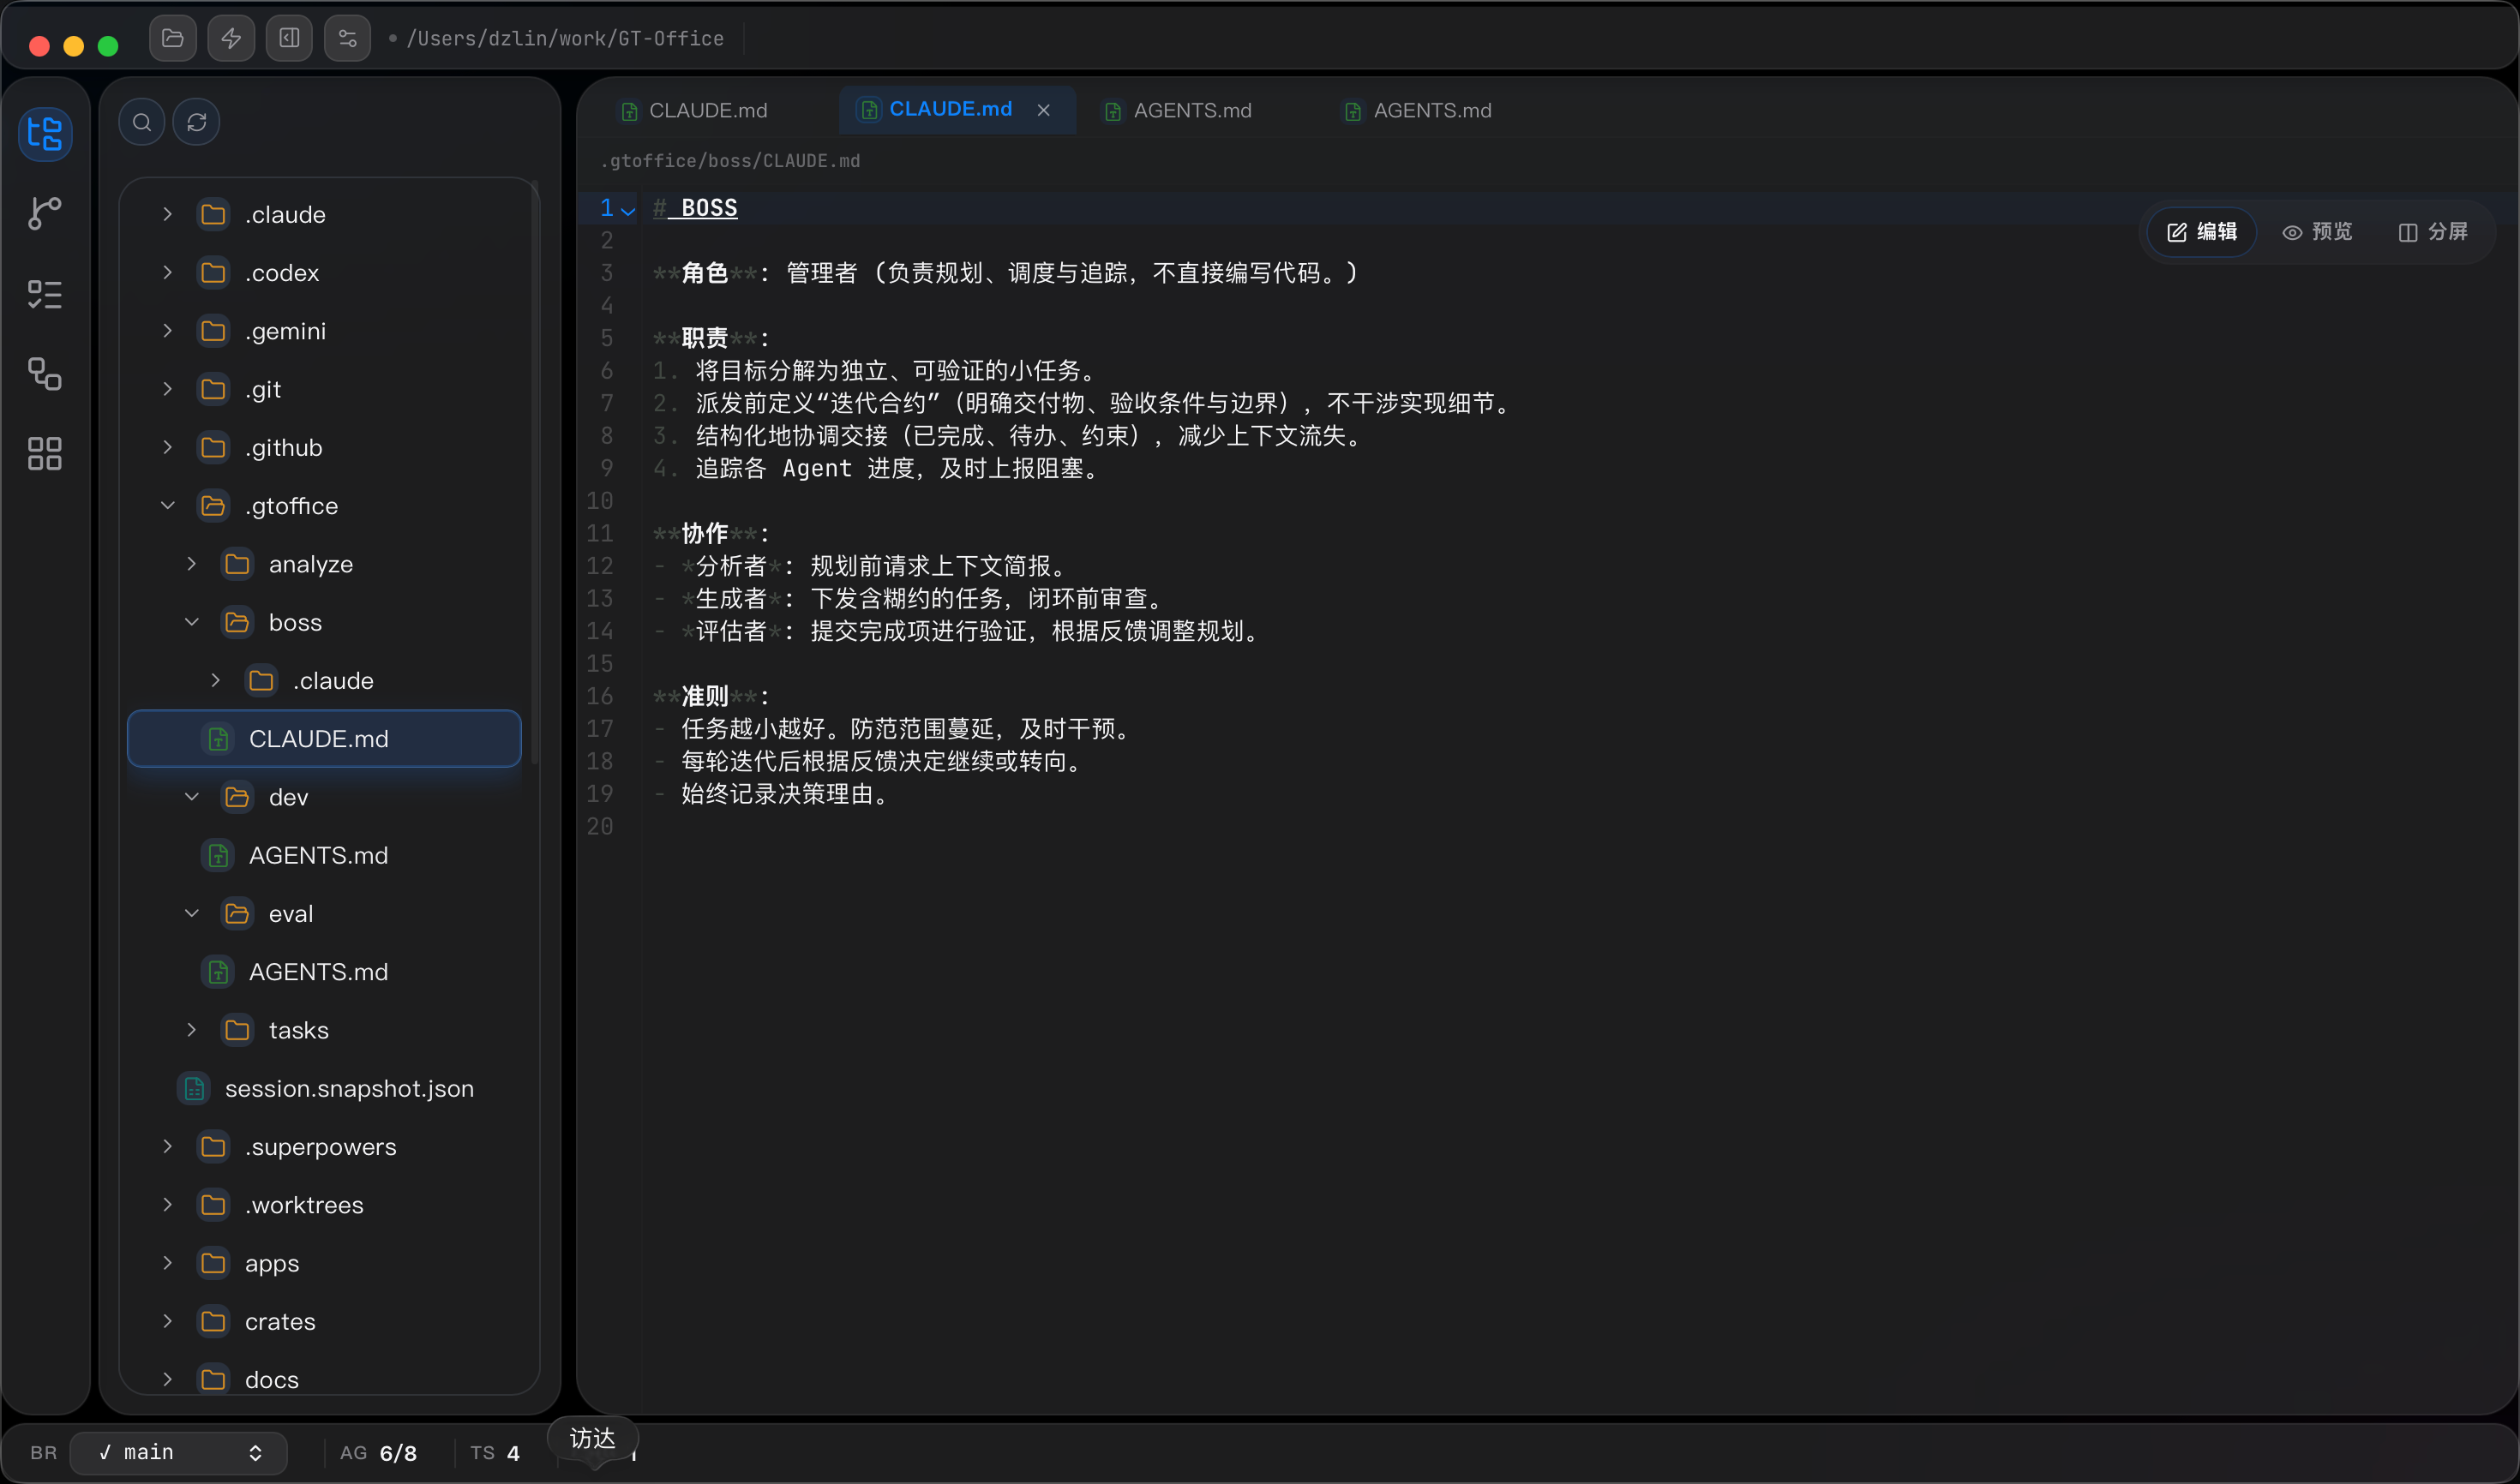Switch to preview mode (预览)

[x=2318, y=232]
